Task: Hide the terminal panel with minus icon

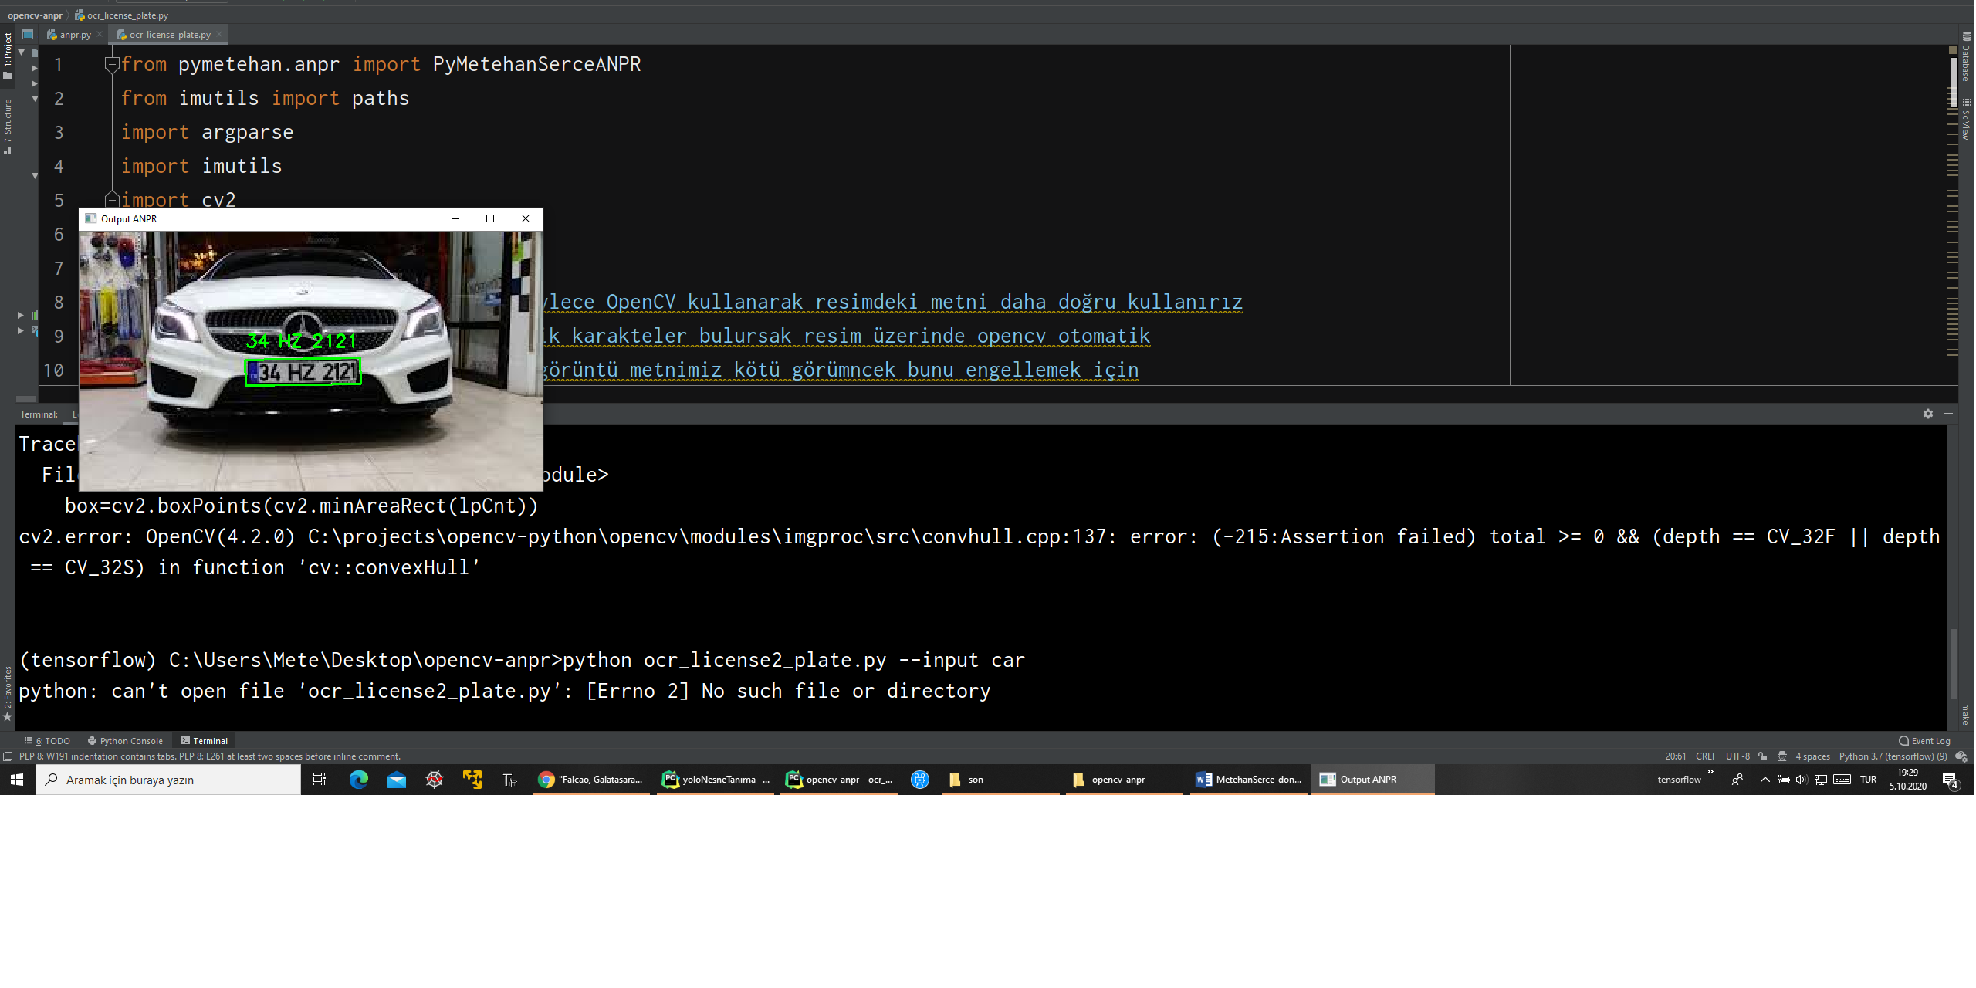Action: (1947, 414)
